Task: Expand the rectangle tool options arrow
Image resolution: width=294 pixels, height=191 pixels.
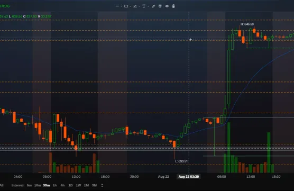Action: 131,6
